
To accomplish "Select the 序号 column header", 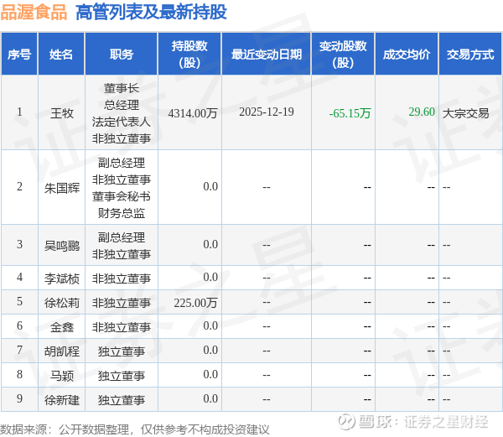I will pos(19,55).
